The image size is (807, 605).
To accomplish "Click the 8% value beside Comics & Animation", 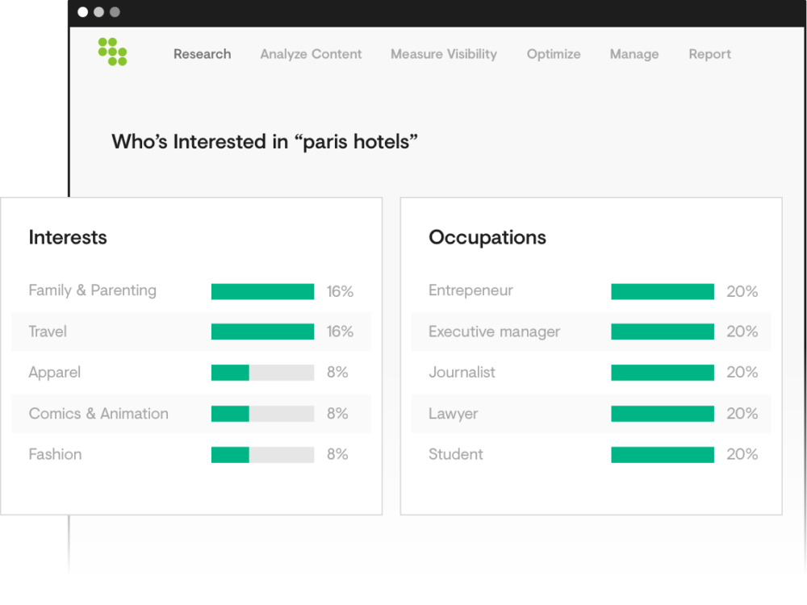I will pyautogui.click(x=337, y=413).
